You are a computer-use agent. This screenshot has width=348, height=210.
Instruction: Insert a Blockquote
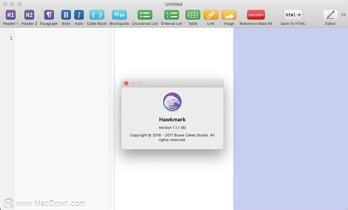pyautogui.click(x=119, y=15)
